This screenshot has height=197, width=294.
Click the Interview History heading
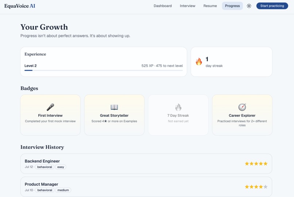tap(42, 147)
